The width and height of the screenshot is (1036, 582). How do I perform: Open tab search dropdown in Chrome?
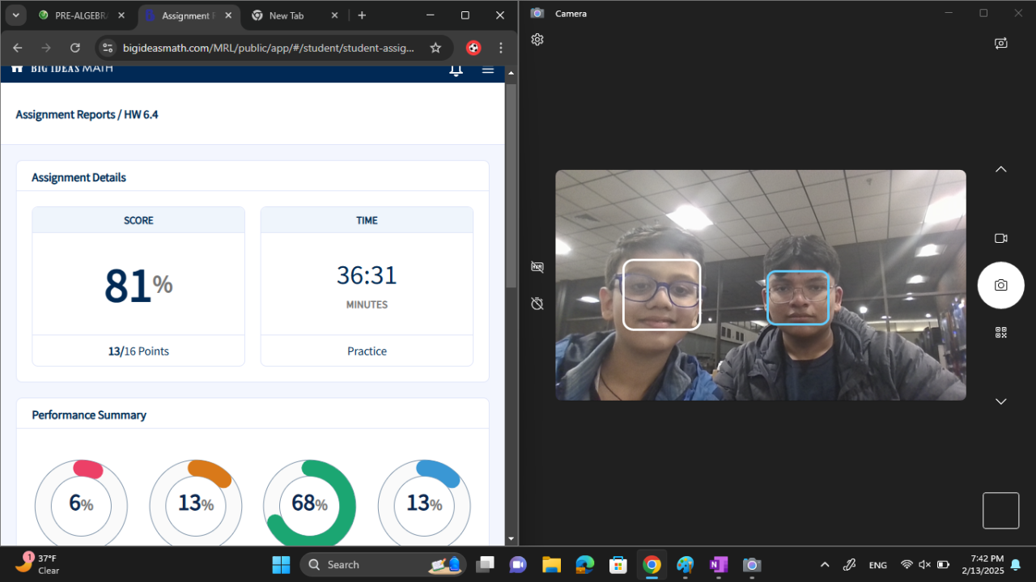pyautogui.click(x=15, y=15)
